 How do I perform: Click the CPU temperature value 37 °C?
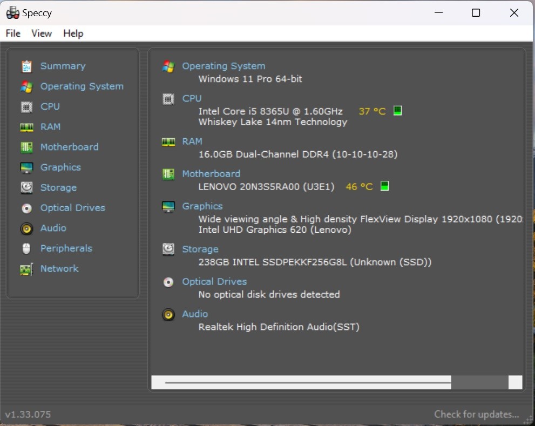(x=373, y=111)
